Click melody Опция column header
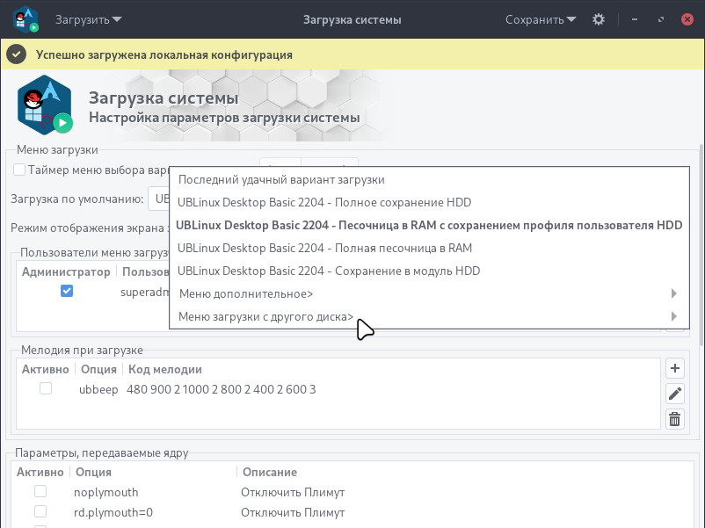Screen dimensions: 705x528 (x=98, y=369)
